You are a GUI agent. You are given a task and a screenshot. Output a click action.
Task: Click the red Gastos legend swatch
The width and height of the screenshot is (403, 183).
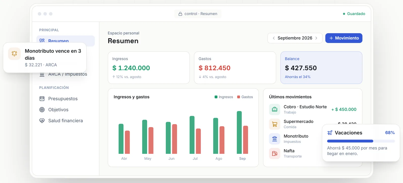239,97
